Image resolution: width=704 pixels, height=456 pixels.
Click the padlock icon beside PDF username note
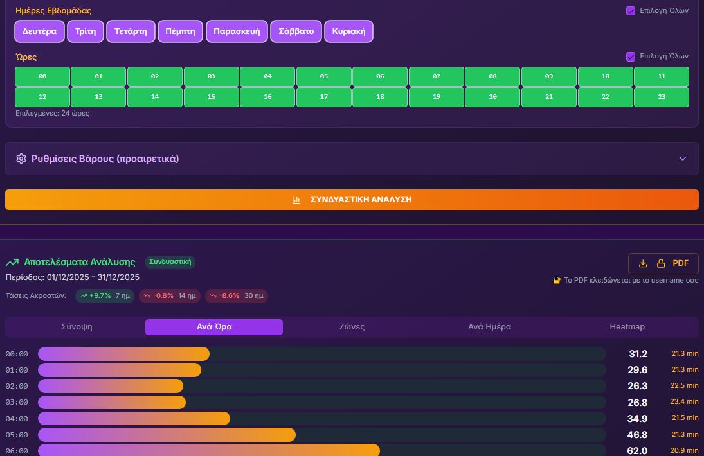(x=557, y=280)
